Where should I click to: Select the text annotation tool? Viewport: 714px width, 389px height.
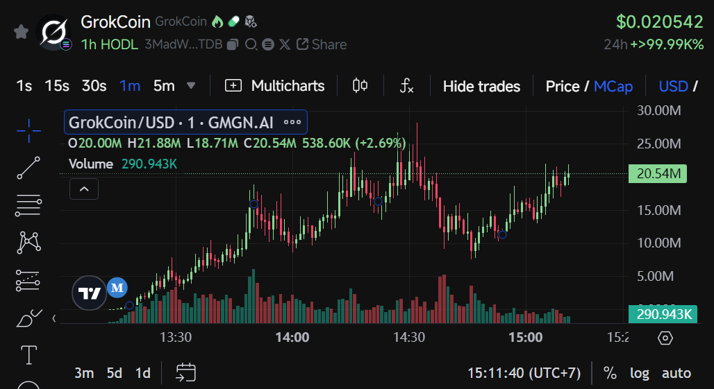(x=29, y=355)
